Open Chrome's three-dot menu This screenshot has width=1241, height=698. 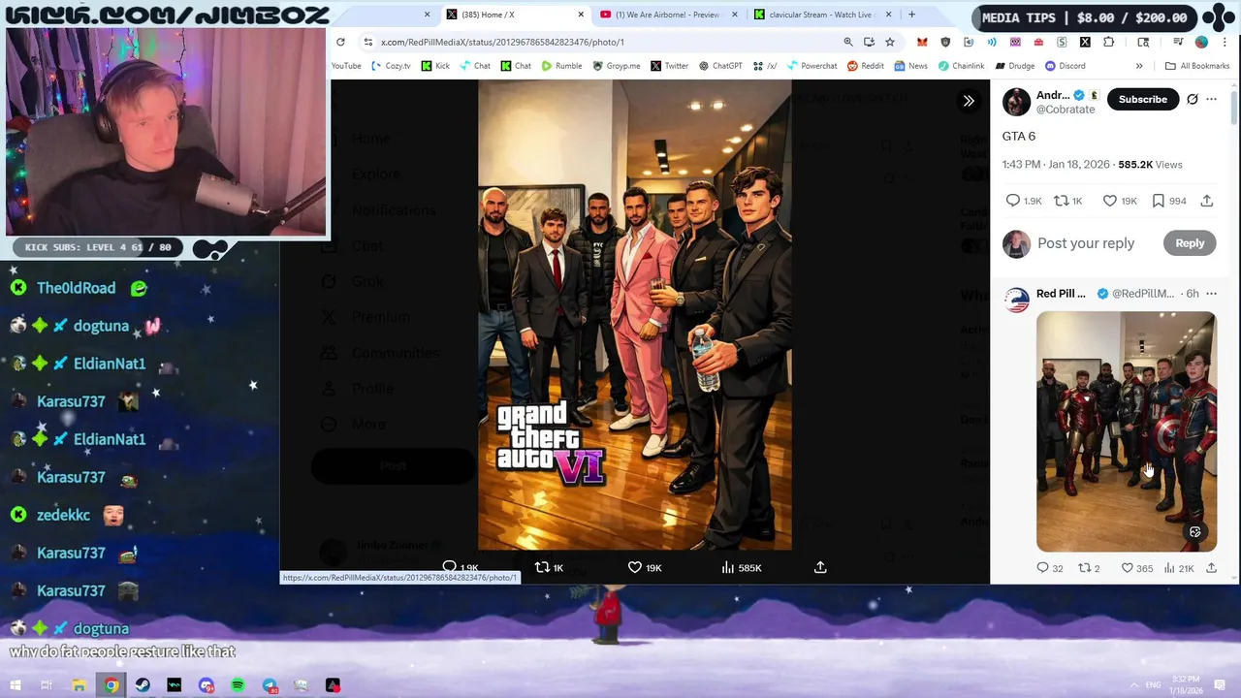point(1225,42)
